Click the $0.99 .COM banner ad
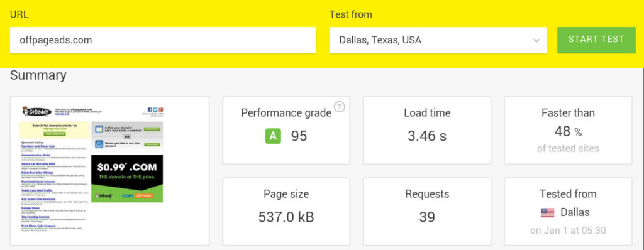 pos(127,178)
